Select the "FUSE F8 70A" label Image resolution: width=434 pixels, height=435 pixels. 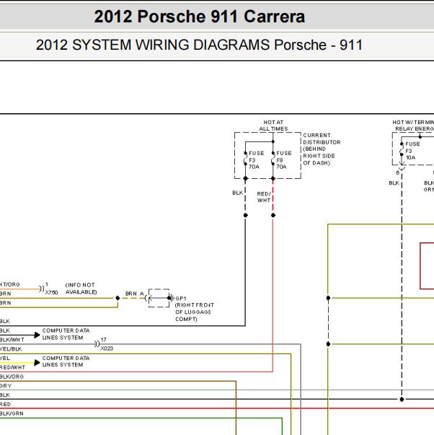[284, 160]
